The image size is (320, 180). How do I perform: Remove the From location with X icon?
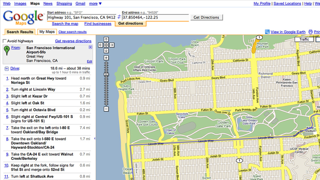click(x=90, y=47)
